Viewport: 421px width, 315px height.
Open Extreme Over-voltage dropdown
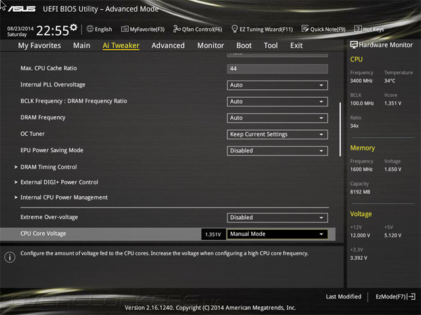(278, 217)
